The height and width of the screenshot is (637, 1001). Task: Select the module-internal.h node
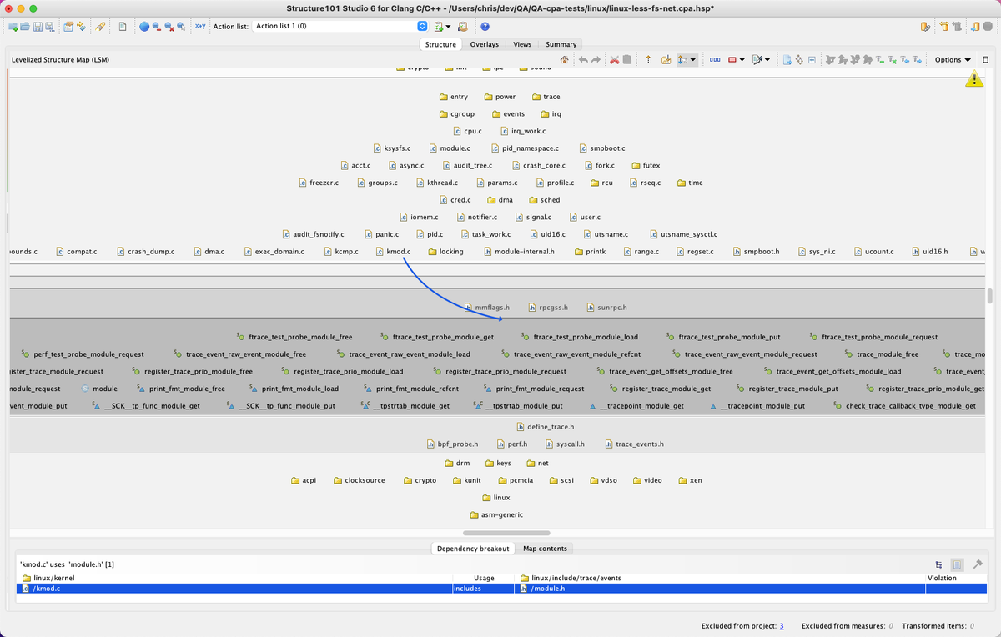519,251
